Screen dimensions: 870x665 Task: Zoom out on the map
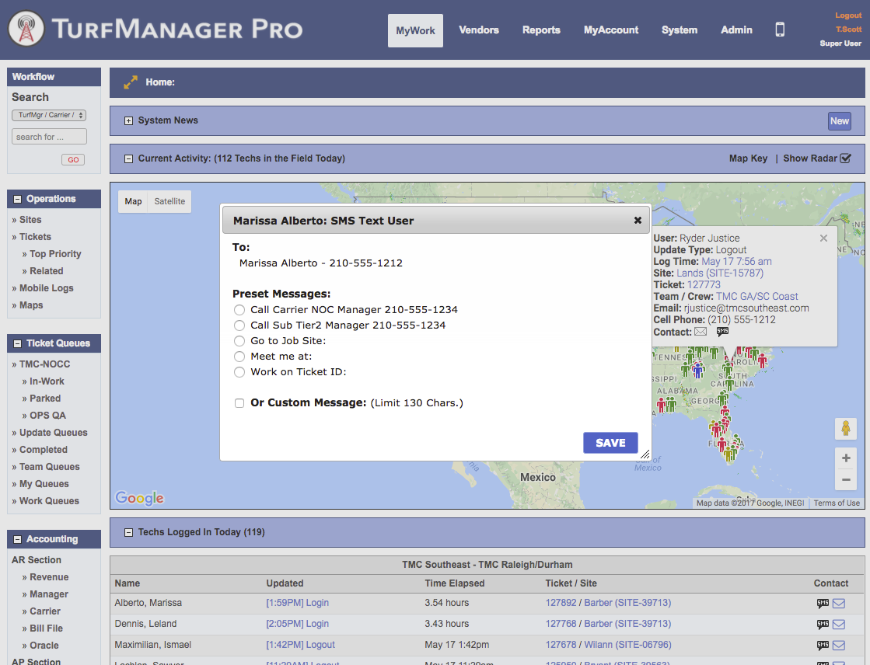coord(846,480)
